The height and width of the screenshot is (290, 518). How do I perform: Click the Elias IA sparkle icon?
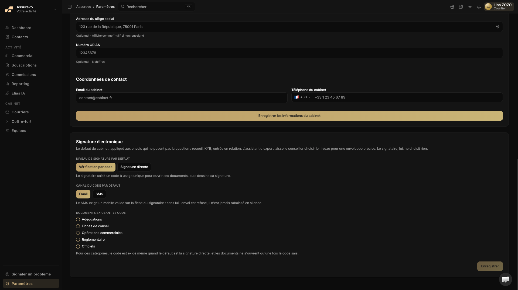click(7, 93)
